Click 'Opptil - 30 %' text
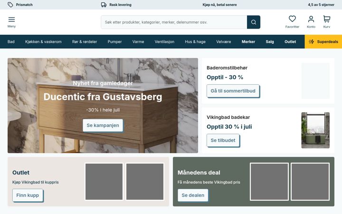Screen dimensions: 342x214 [225, 78]
